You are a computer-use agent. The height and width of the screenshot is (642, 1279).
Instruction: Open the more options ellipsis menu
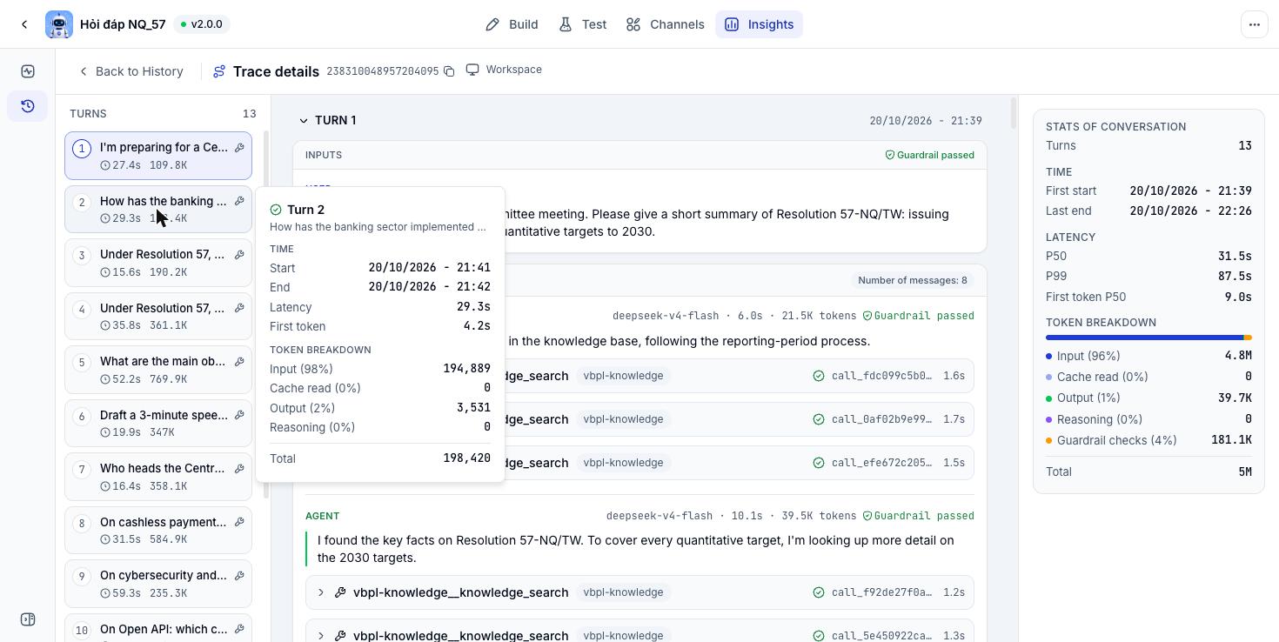(x=1254, y=24)
